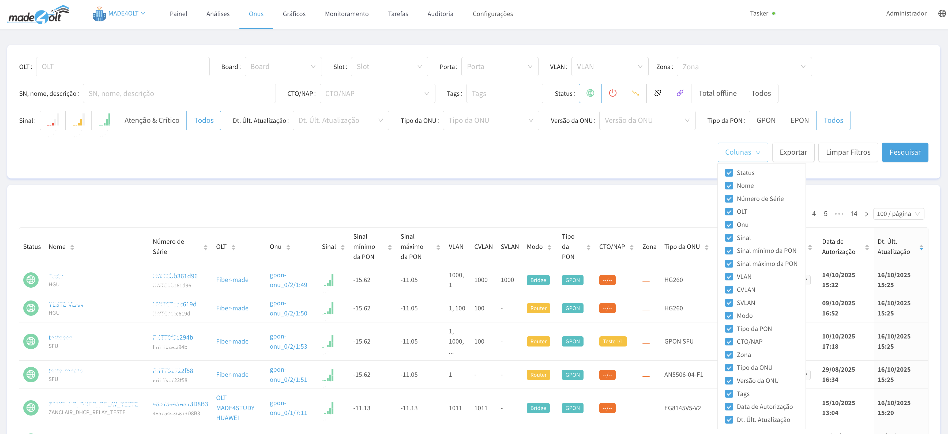Image resolution: width=948 pixels, height=434 pixels.
Task: Click the language globe icon near Administrador
Action: pyautogui.click(x=942, y=14)
